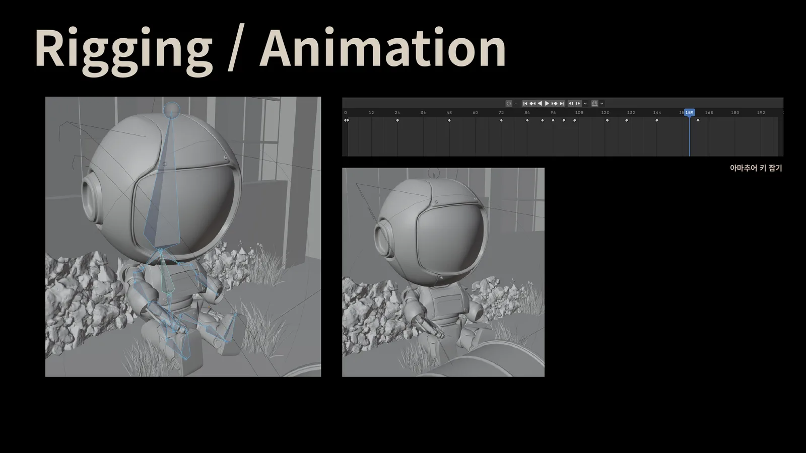Select the keyframe diamond at frame 84
The image size is (806, 453).
(527, 120)
